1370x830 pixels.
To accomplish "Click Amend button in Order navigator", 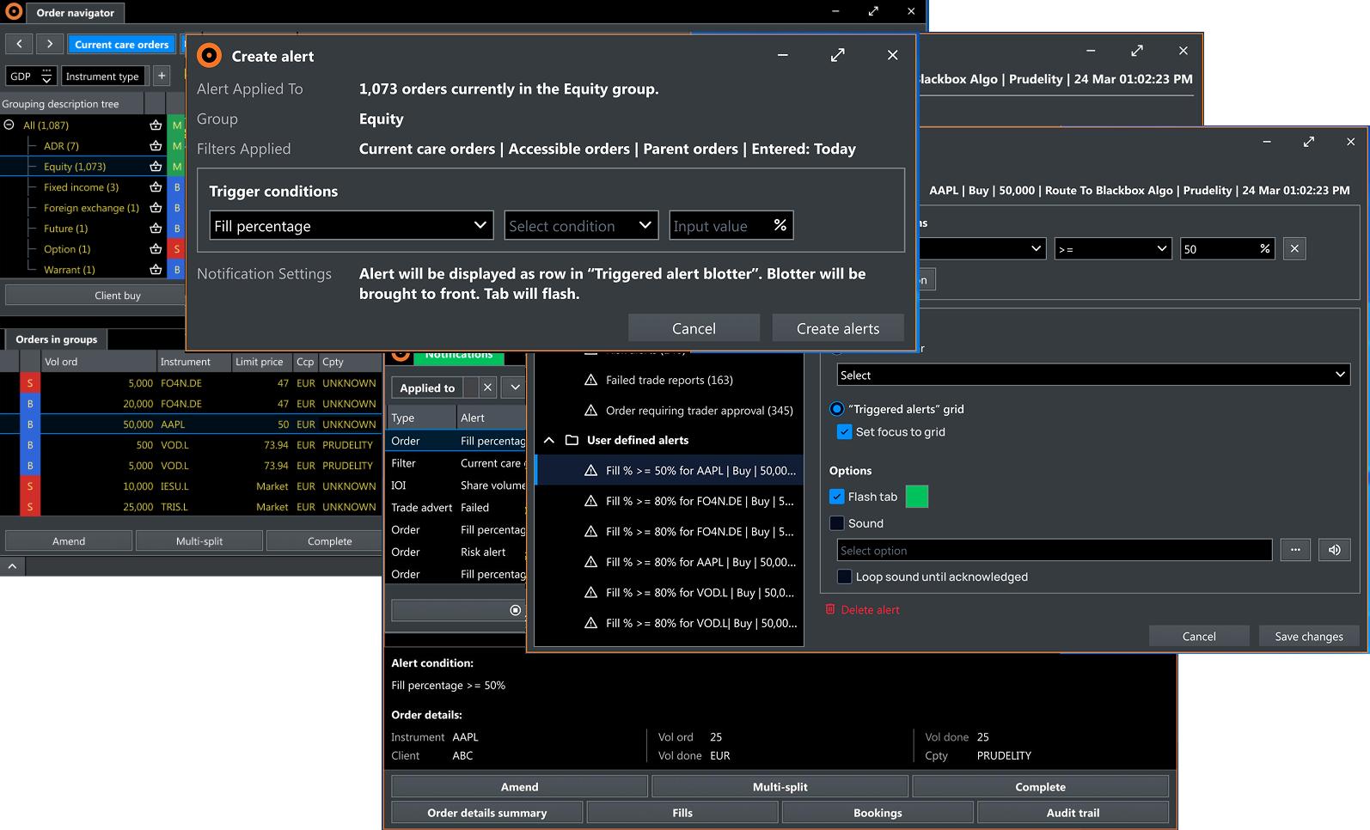I will click(x=69, y=541).
